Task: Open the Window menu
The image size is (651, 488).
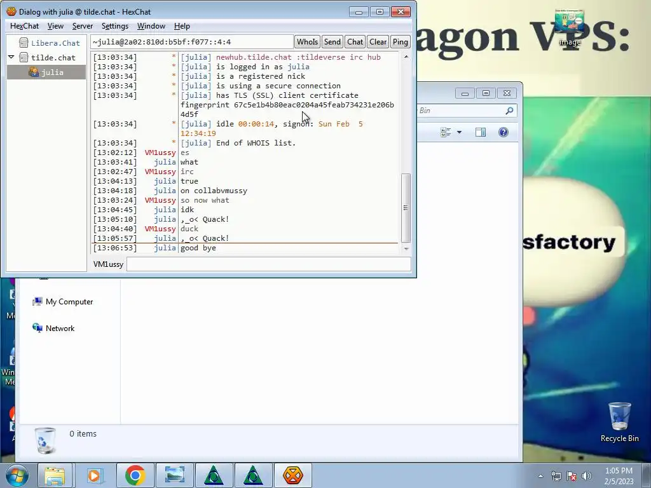Action: click(151, 26)
